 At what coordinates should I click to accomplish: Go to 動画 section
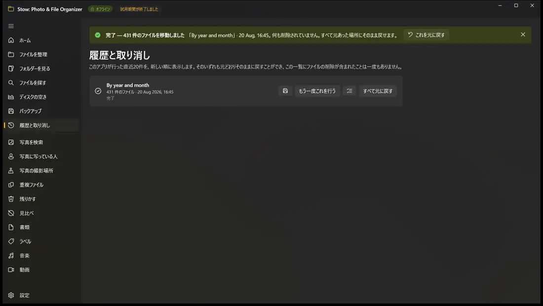pos(41,269)
